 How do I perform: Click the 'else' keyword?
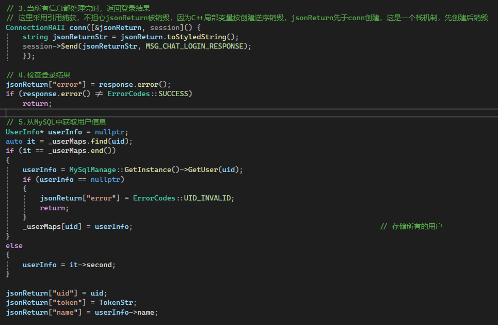pyautogui.click(x=14, y=246)
